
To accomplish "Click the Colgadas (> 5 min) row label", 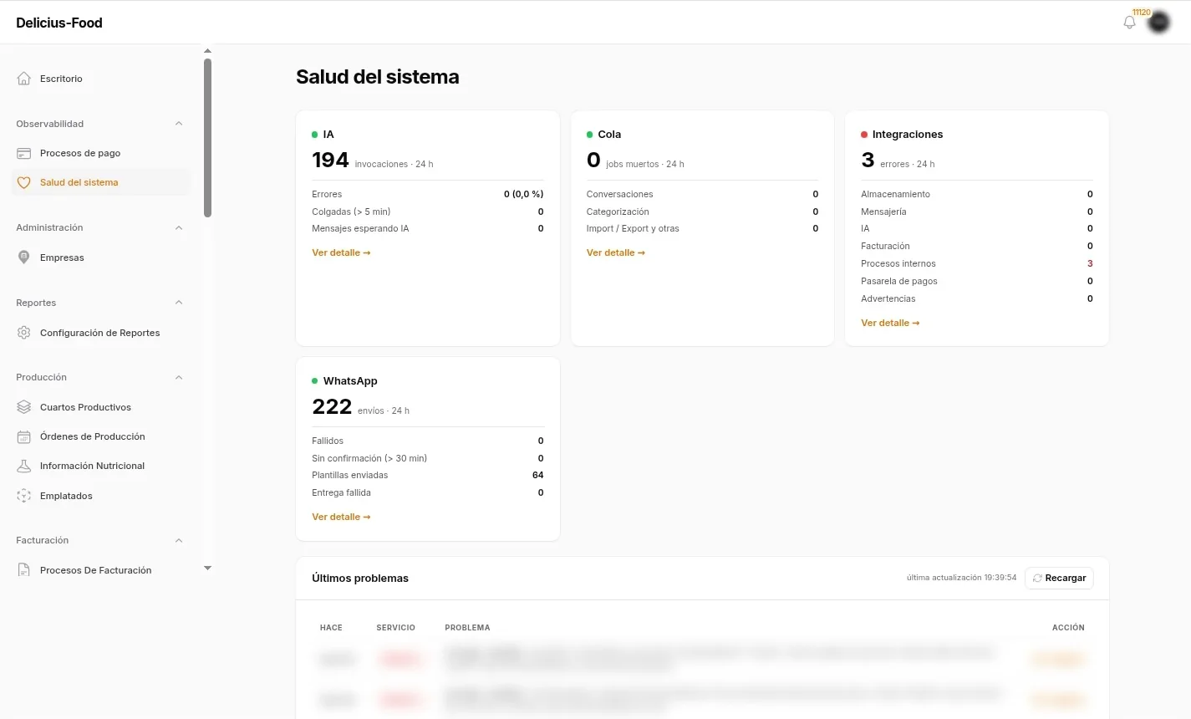I will 351,212.
